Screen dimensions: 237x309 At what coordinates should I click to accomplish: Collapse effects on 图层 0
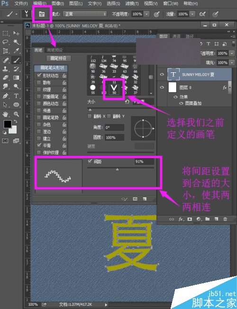pyautogui.click(x=229, y=87)
